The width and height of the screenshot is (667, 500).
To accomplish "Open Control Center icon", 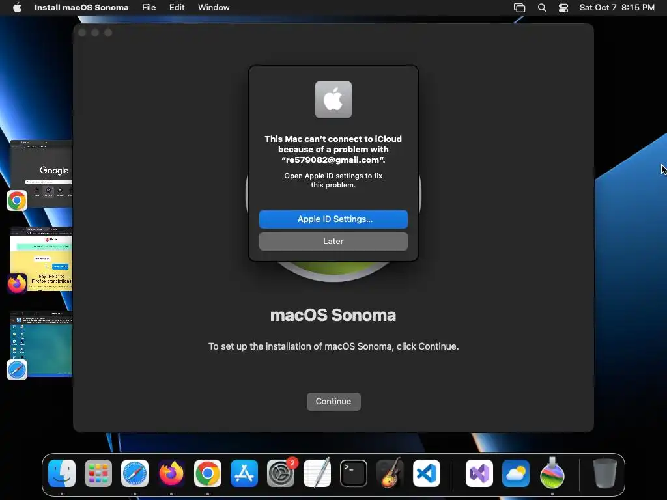I will (x=563, y=7).
